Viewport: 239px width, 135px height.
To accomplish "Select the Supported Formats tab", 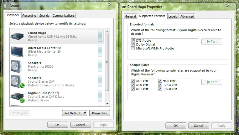I will click(x=152, y=16).
